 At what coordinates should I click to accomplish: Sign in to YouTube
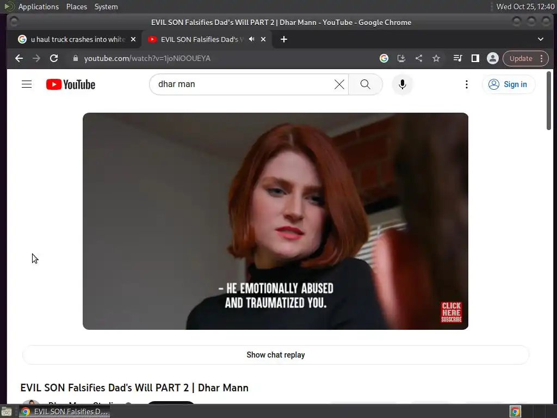point(509,84)
